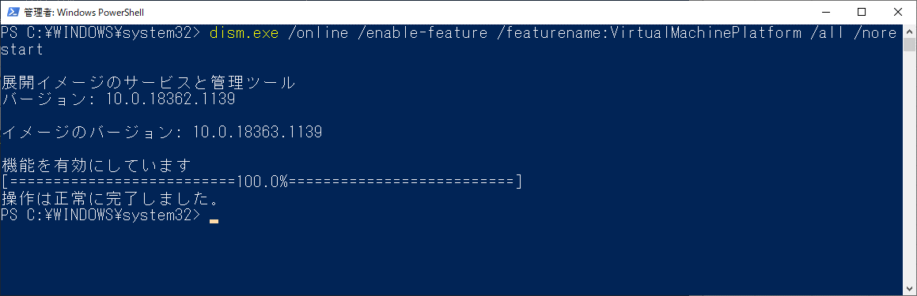Click the 操作は正常に完了しました message

point(111,199)
